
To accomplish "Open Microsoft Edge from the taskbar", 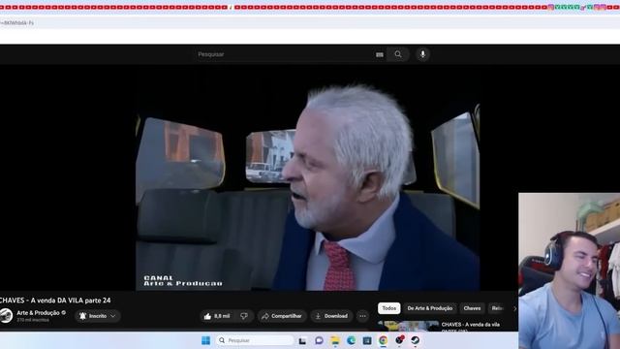I will click(x=351, y=340).
